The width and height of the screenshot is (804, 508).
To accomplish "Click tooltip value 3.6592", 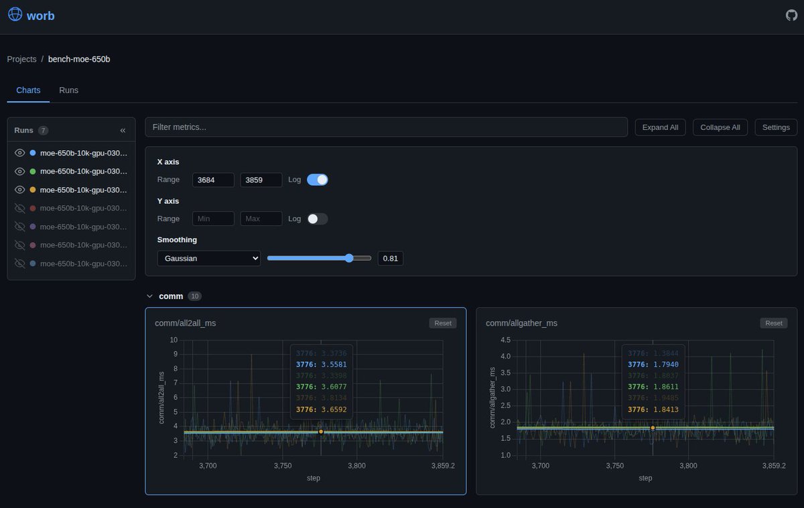I will tap(333, 408).
